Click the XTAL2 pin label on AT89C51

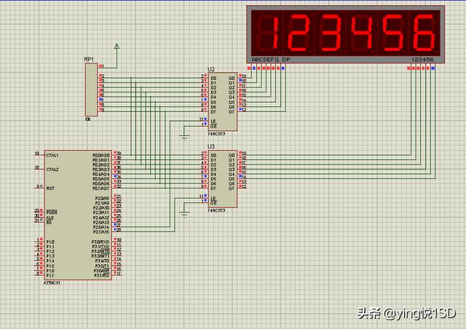[x=52, y=170]
